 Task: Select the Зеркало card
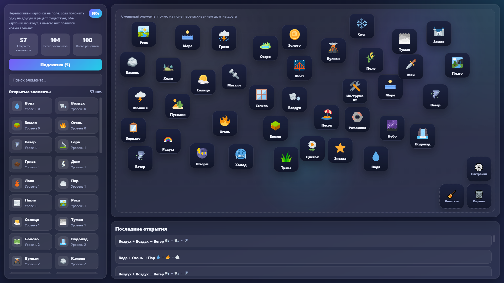point(133,130)
